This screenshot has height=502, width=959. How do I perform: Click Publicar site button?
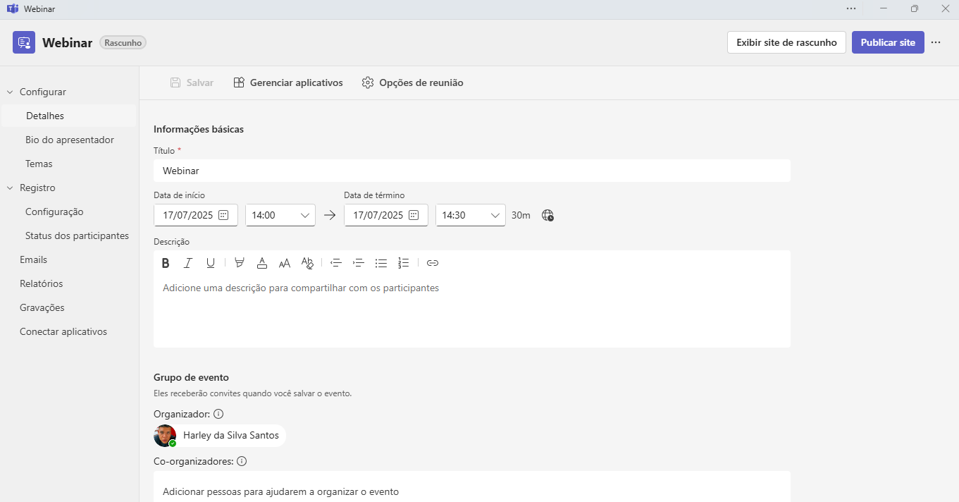pos(888,42)
